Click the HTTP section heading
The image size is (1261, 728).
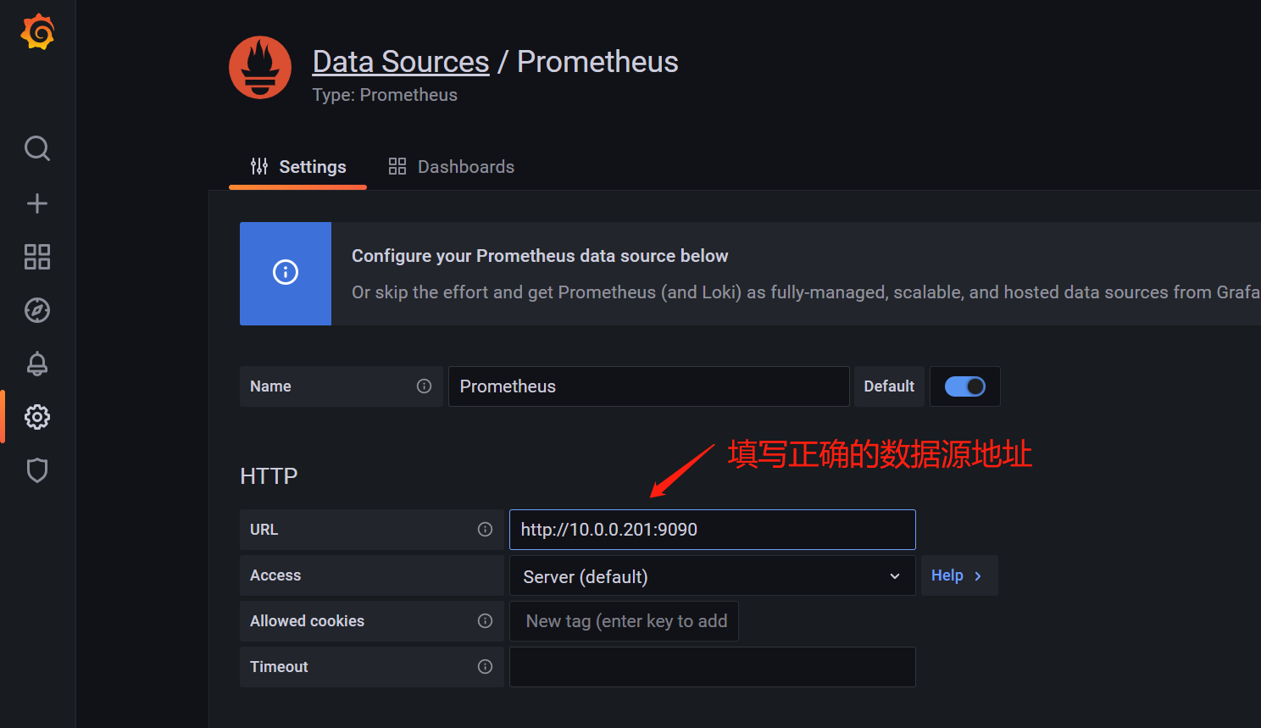coord(269,476)
